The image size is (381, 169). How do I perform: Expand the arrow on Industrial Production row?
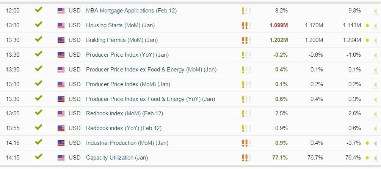pyautogui.click(x=375, y=143)
